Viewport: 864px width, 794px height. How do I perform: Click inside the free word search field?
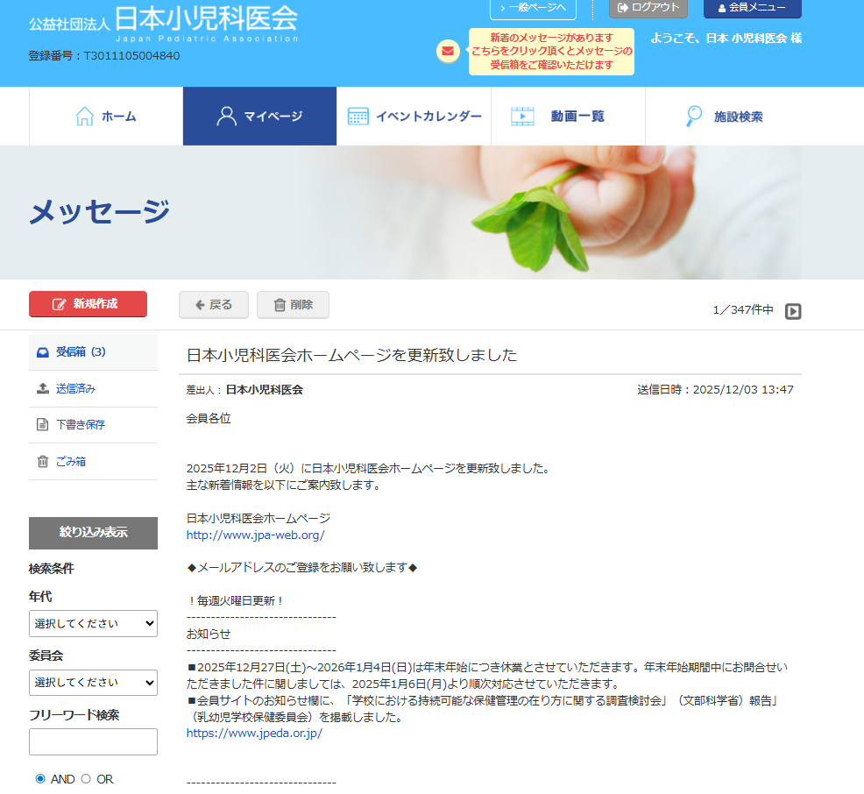(x=93, y=741)
